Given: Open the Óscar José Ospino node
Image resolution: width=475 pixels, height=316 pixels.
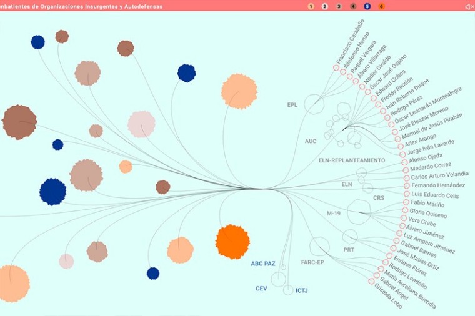Looking at the screenshot, I should point(368,92).
